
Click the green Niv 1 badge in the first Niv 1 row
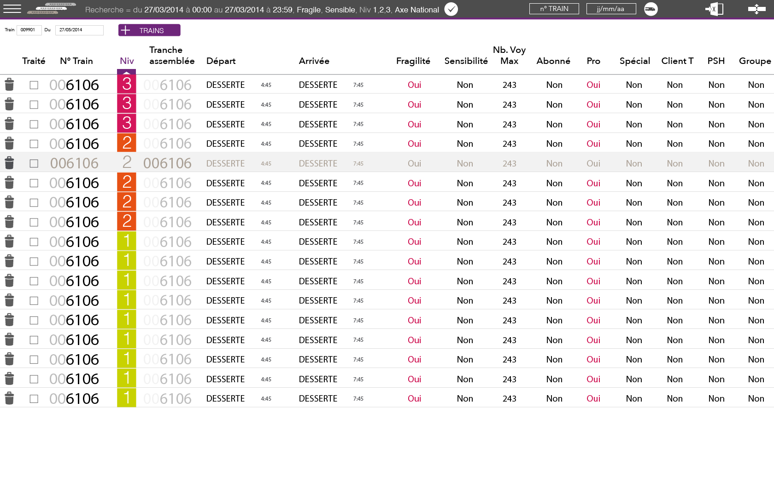126,241
